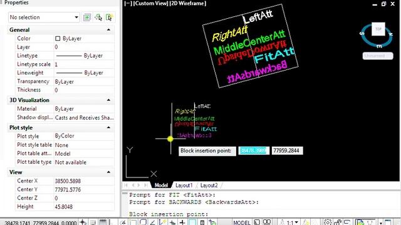Image resolution: width=401 pixels, height=225 pixels.
Task: Click the toolbar/window lock icon
Action: [x=338, y=222]
